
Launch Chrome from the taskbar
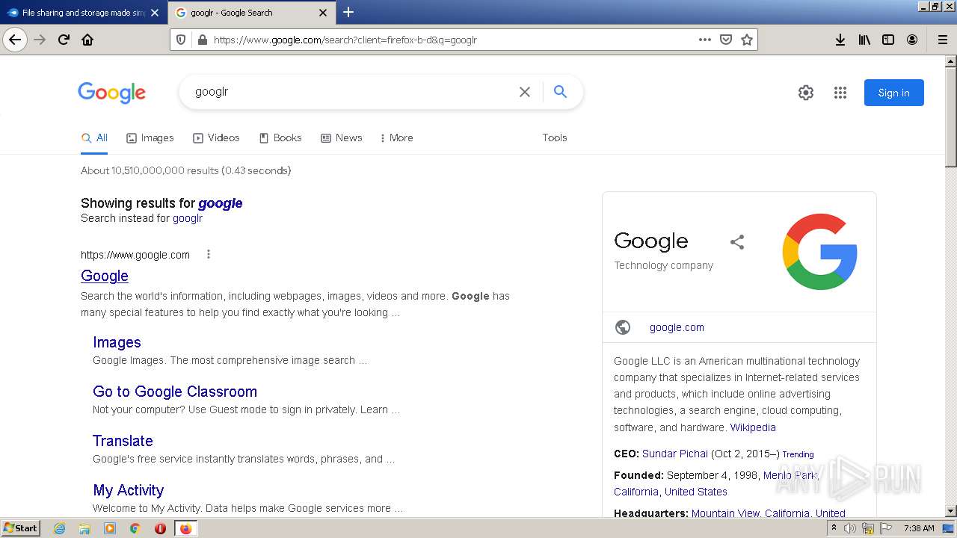tap(135, 528)
